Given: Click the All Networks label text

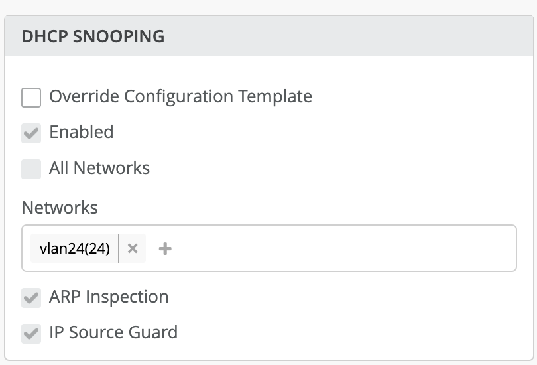Looking at the screenshot, I should pos(99,168).
